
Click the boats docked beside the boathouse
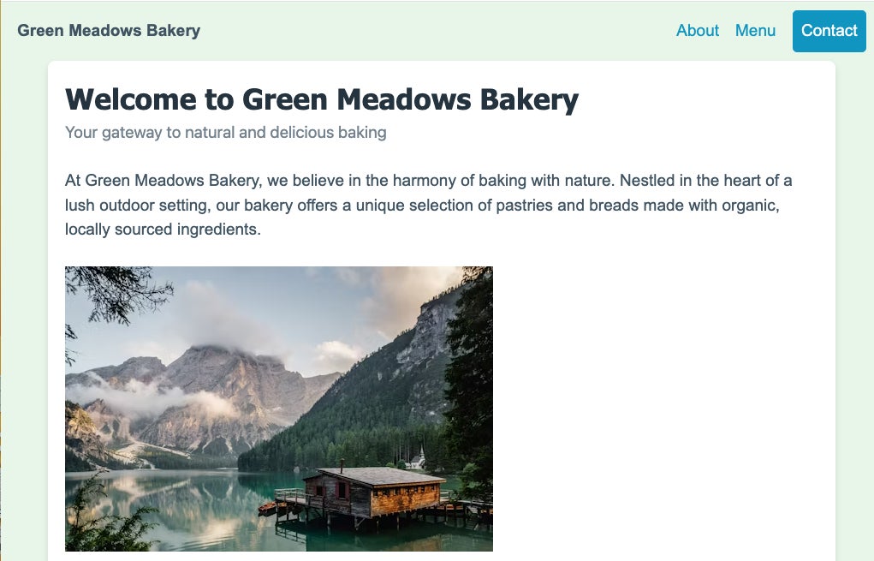[x=270, y=507]
